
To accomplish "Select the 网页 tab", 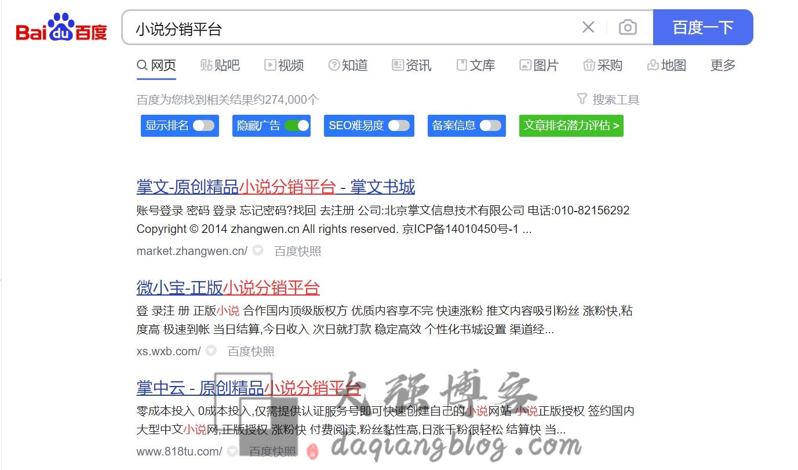I will tap(156, 65).
